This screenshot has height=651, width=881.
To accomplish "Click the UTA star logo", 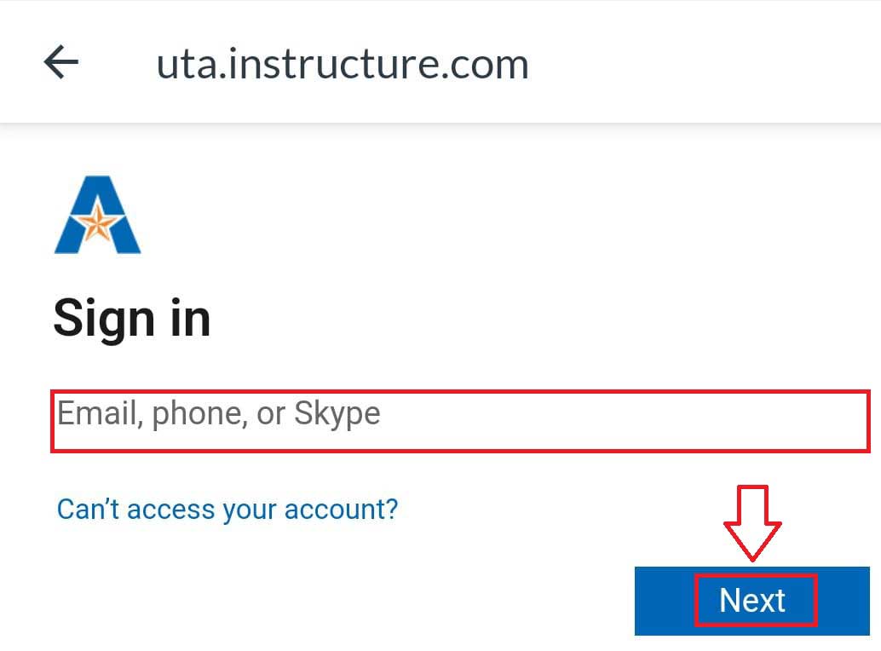I will pos(97,216).
